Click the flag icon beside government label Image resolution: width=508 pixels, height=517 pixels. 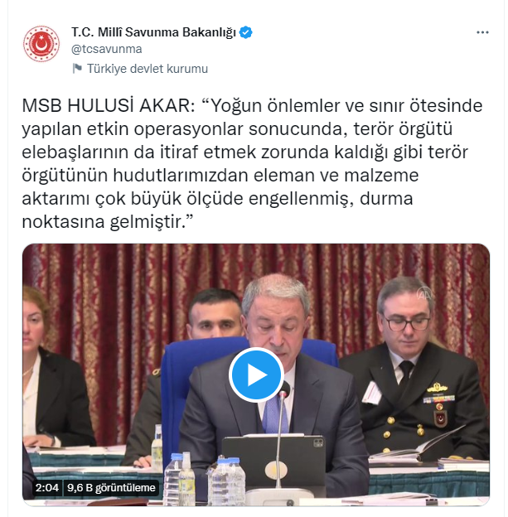(77, 69)
